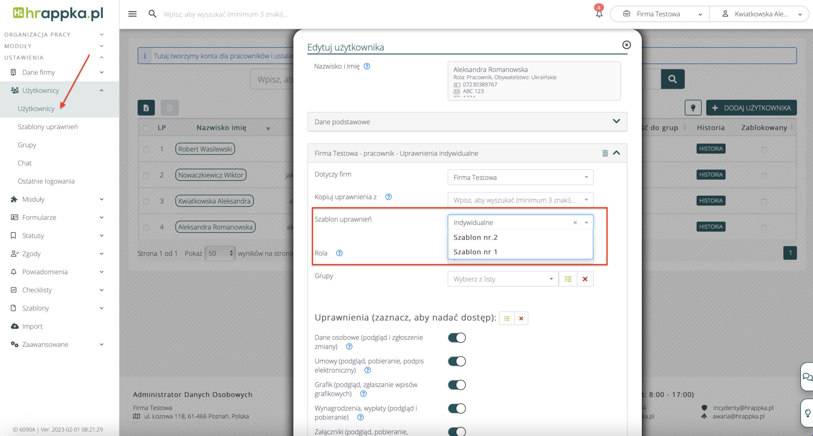Viewport: 813px width, 436px height.
Task: Click the DODAJ UŻYTKOWNIKA button
Action: click(751, 108)
